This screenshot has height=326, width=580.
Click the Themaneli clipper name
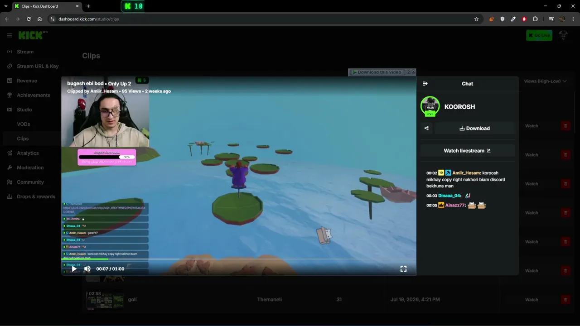(x=270, y=300)
